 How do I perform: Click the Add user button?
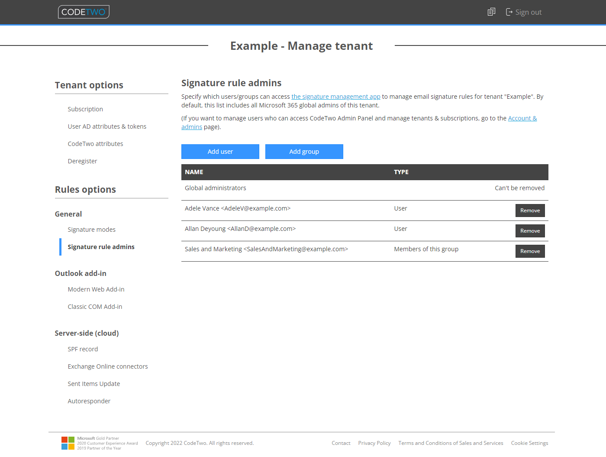220,152
